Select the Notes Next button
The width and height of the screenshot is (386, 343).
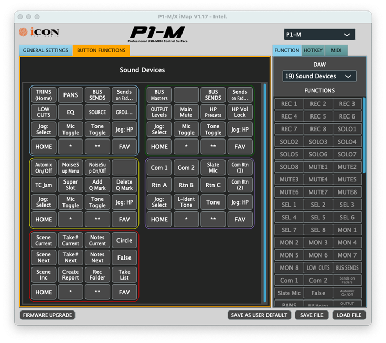pyautogui.click(x=98, y=258)
